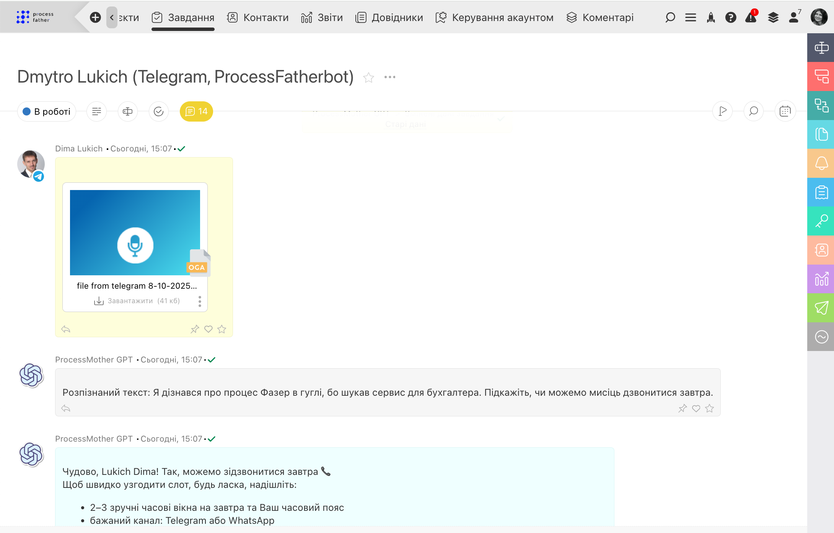Click the paper plane icon in the right sidebar
The width and height of the screenshot is (834, 533).
tap(821, 308)
